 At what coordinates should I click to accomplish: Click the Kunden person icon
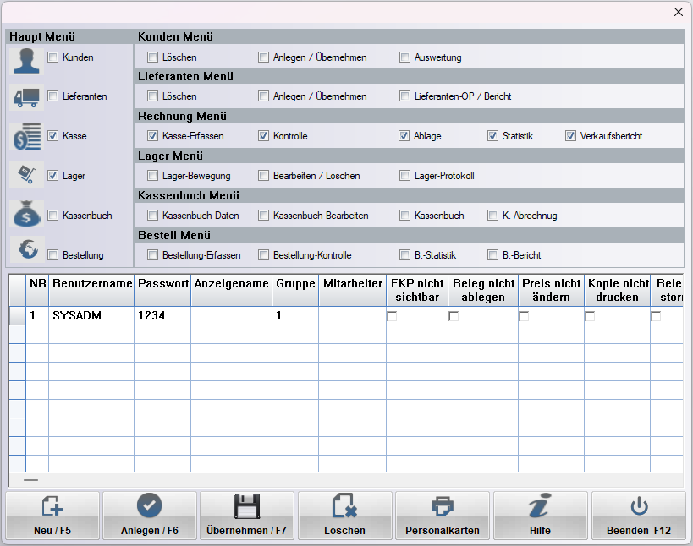coord(26,61)
